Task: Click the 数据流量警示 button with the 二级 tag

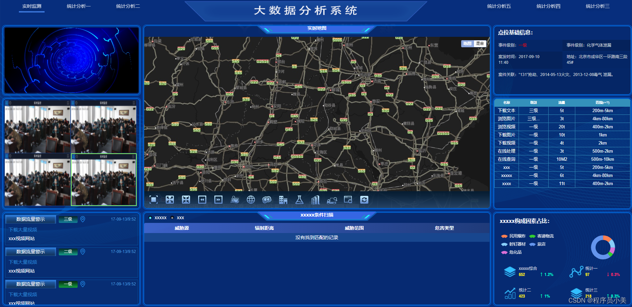Action: coord(31,252)
